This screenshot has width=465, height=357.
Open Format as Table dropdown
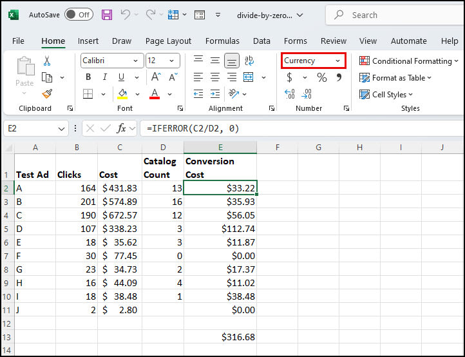[x=395, y=78]
